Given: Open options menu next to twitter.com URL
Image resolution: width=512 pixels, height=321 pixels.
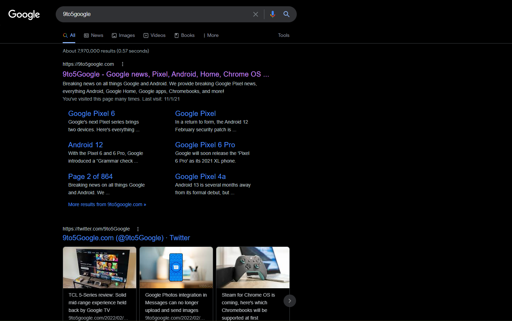Looking at the screenshot, I should 138,229.
